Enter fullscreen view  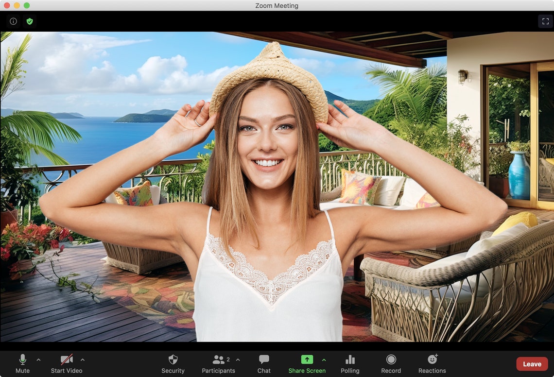coord(546,21)
